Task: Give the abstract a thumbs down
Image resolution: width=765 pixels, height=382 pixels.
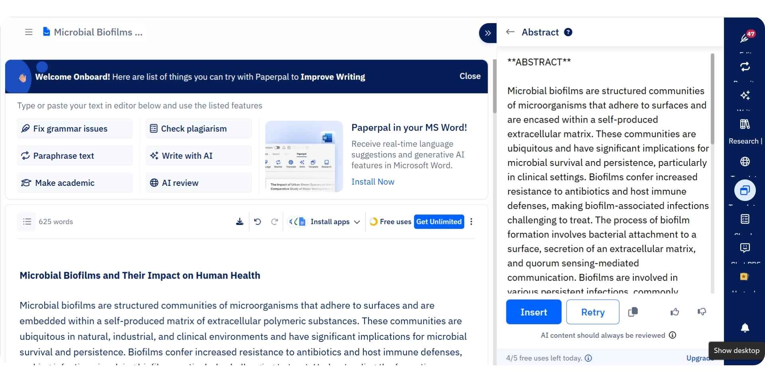Action: pyautogui.click(x=702, y=312)
